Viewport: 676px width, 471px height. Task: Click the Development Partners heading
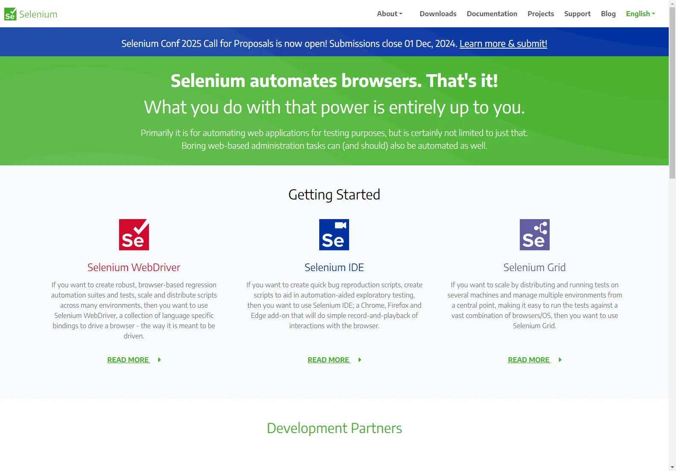pyautogui.click(x=334, y=428)
